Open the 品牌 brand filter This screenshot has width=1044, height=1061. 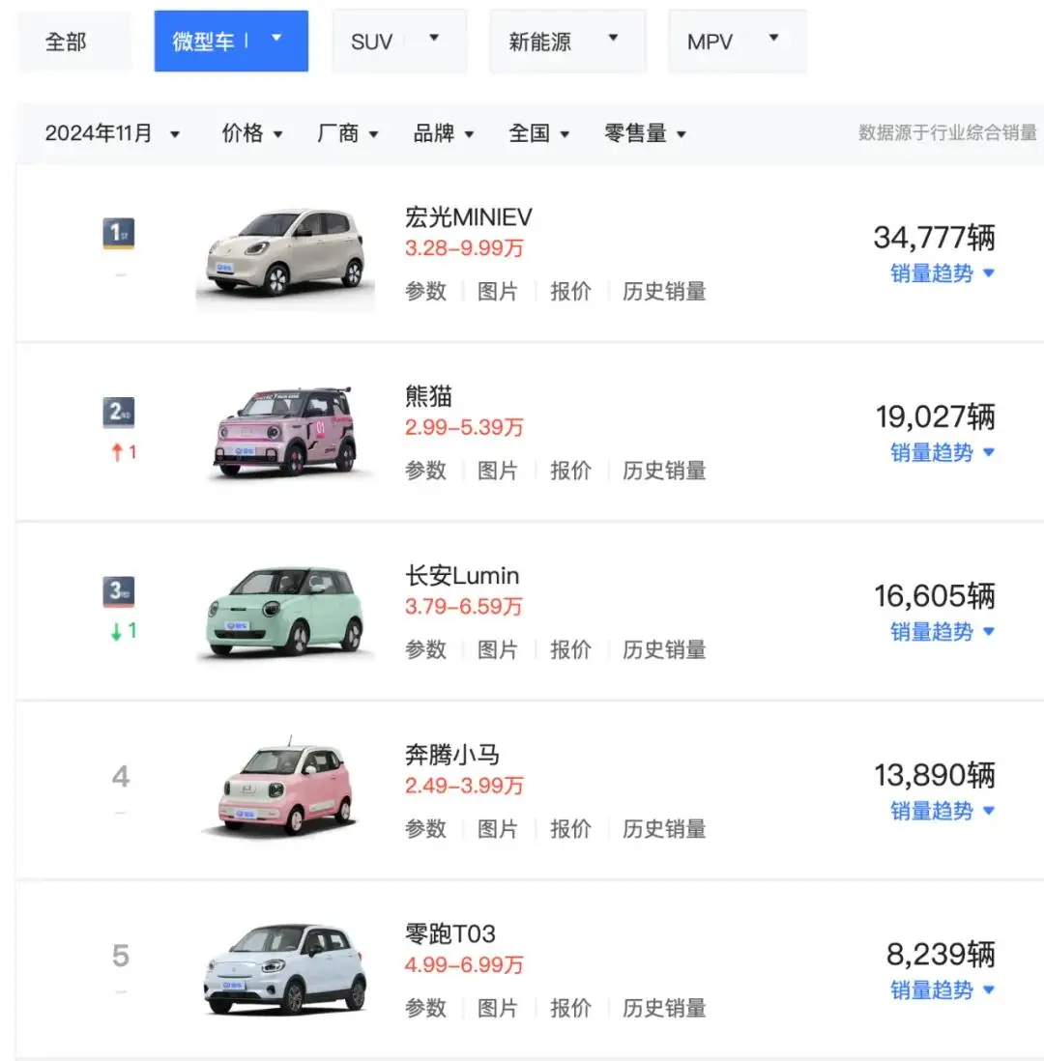444,133
